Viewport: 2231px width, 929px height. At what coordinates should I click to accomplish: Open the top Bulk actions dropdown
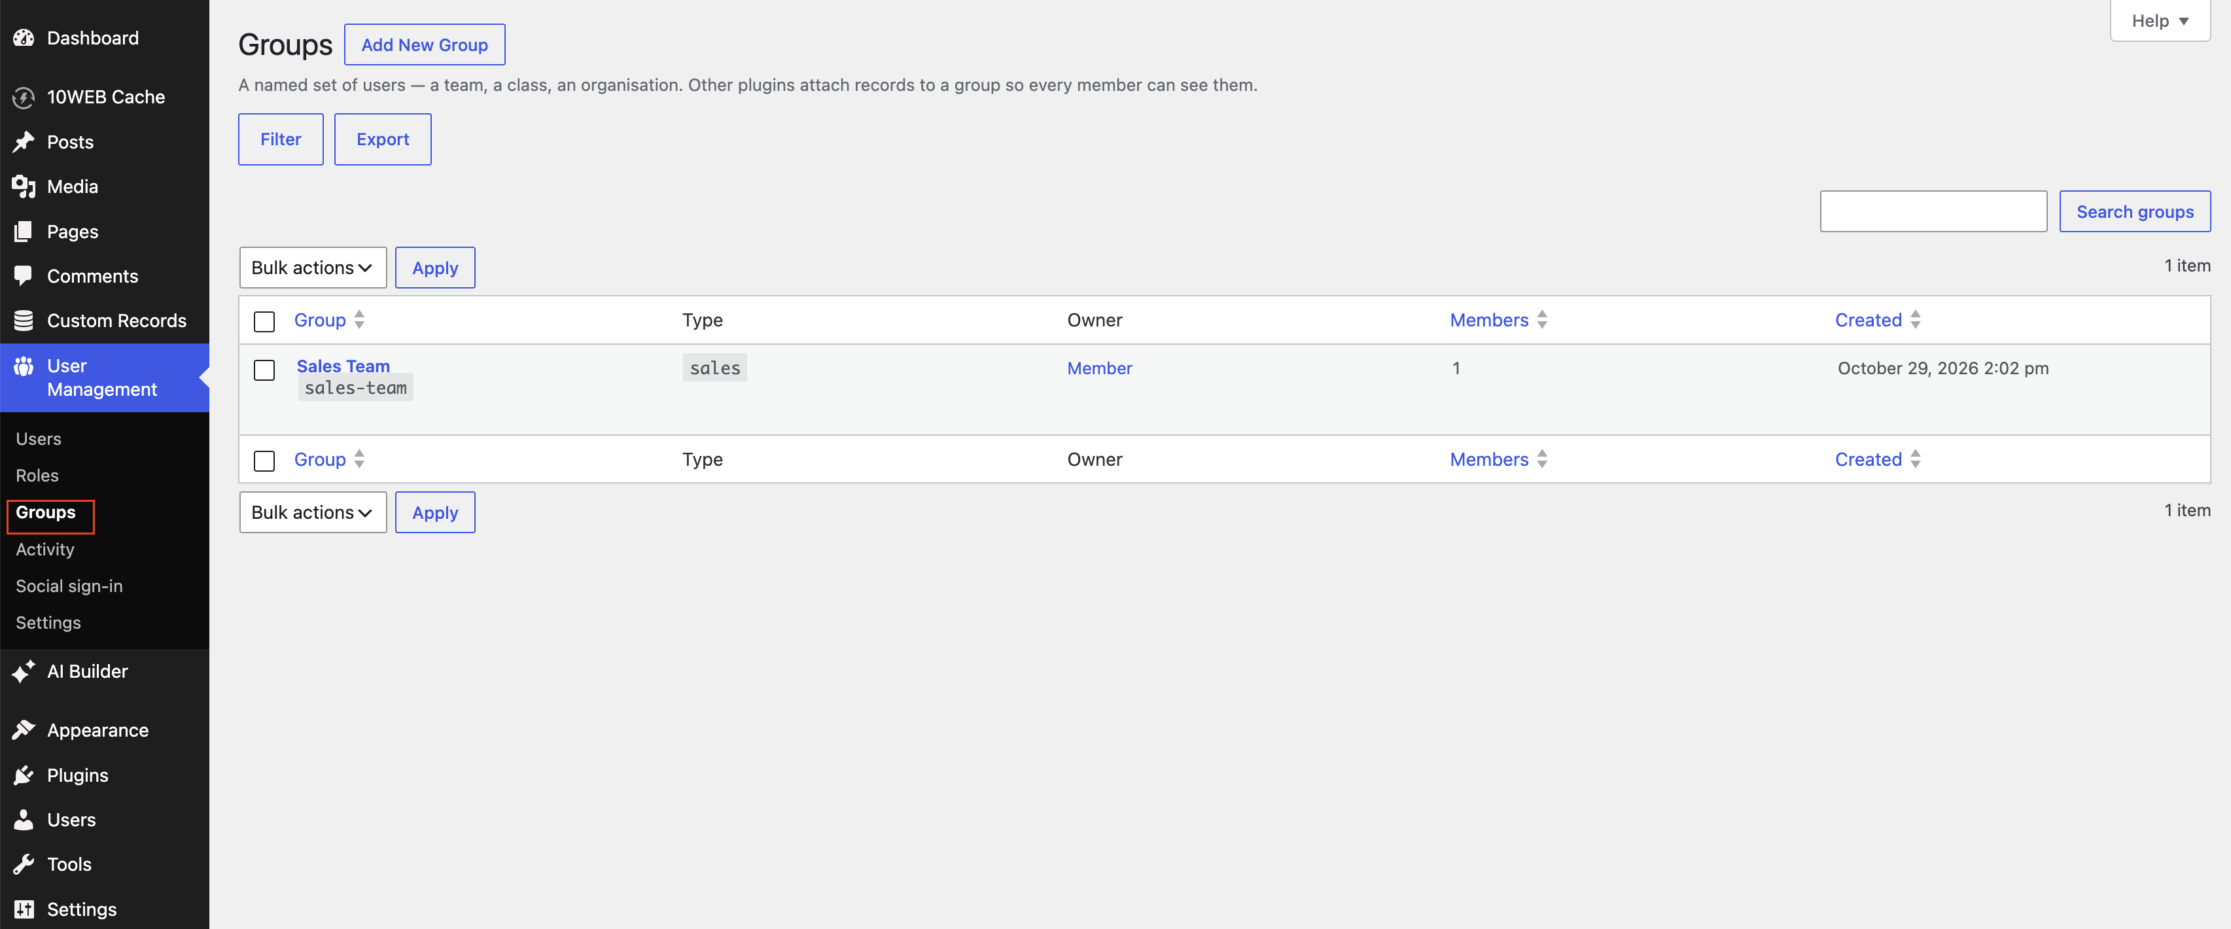[313, 268]
